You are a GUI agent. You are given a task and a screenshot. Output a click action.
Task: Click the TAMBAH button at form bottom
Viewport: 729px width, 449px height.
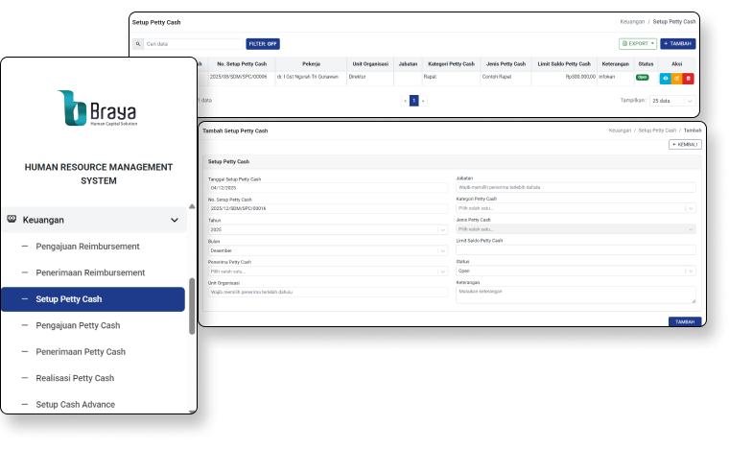pyautogui.click(x=684, y=321)
